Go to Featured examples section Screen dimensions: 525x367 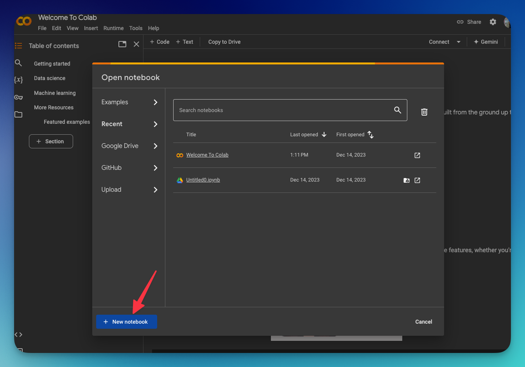coord(67,122)
